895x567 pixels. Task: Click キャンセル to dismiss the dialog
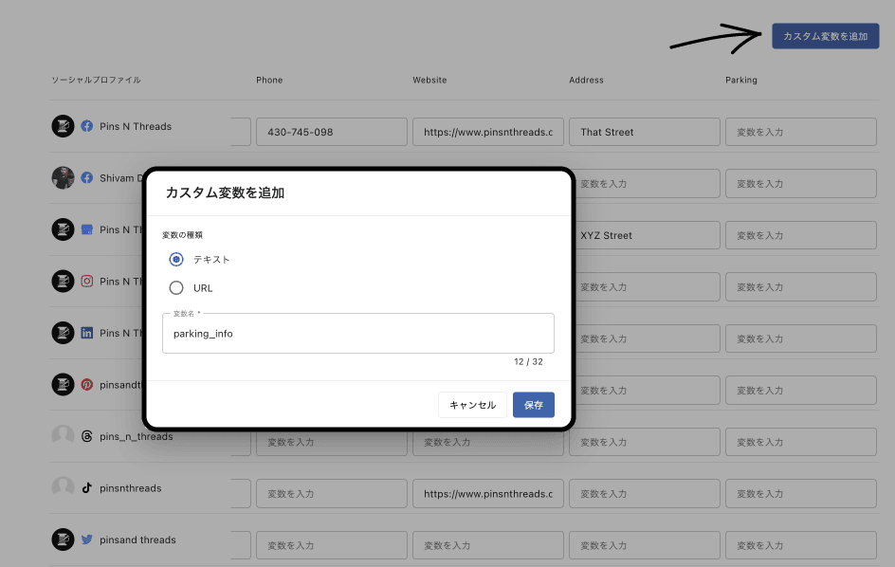(472, 405)
